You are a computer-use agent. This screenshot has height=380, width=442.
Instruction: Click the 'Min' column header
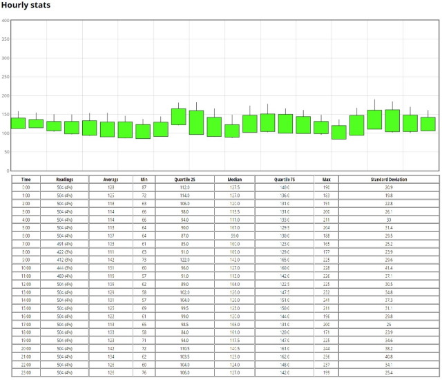click(x=144, y=179)
